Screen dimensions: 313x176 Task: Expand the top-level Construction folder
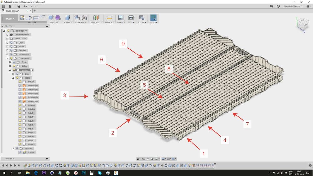tap(7, 54)
